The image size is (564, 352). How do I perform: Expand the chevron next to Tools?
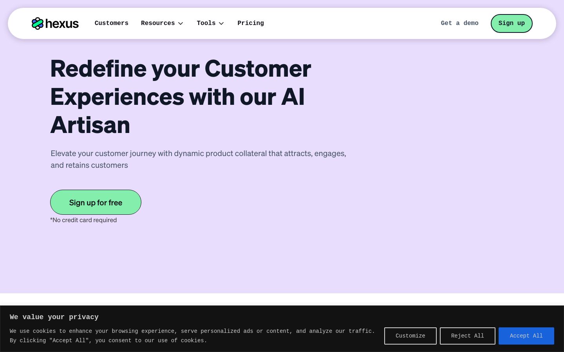[221, 23]
